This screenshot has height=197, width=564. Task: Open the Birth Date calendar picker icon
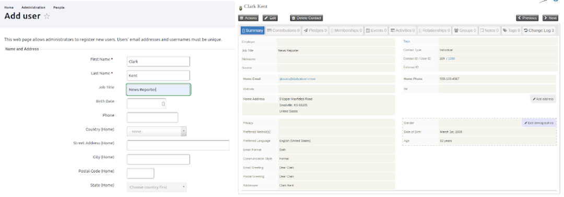click(x=163, y=103)
